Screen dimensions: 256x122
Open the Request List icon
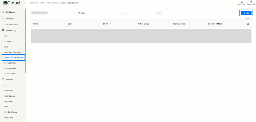[x=251, y=2]
